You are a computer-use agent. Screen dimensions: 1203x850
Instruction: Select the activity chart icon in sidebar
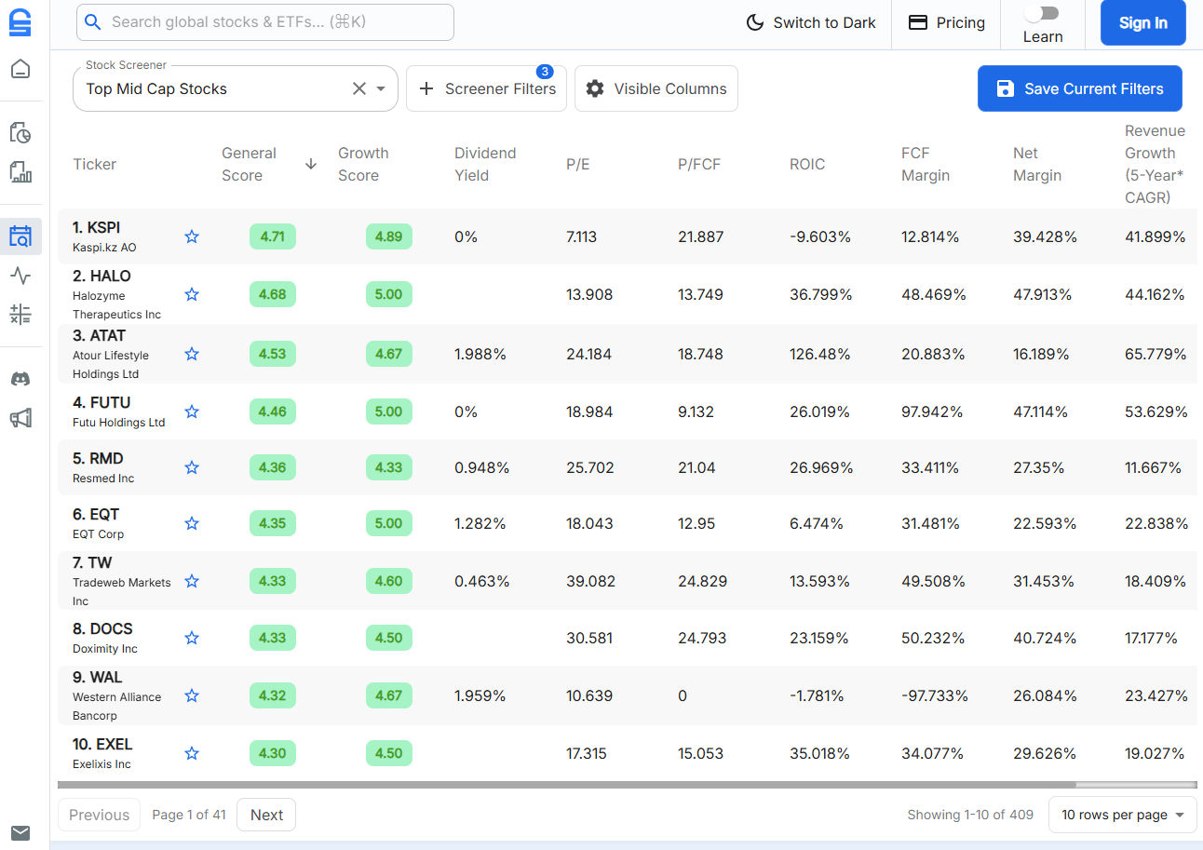tap(20, 275)
